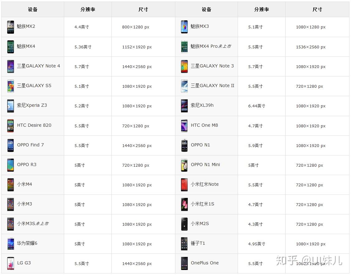Select the OPPO N1 Mini name text
The image size is (351, 275).
click(206, 165)
